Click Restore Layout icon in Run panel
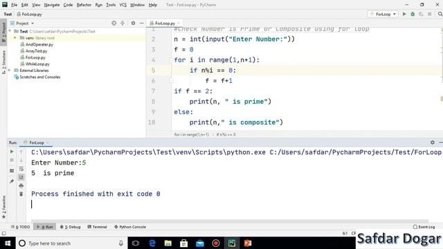This screenshot has height=249, width=443. click(x=12, y=171)
